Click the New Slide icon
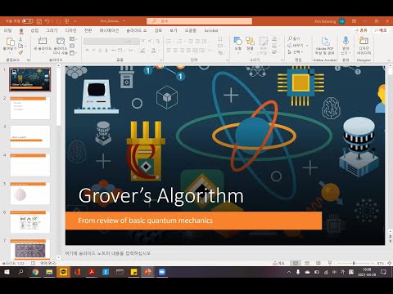Screen dimensions: 393x294 [43, 41]
